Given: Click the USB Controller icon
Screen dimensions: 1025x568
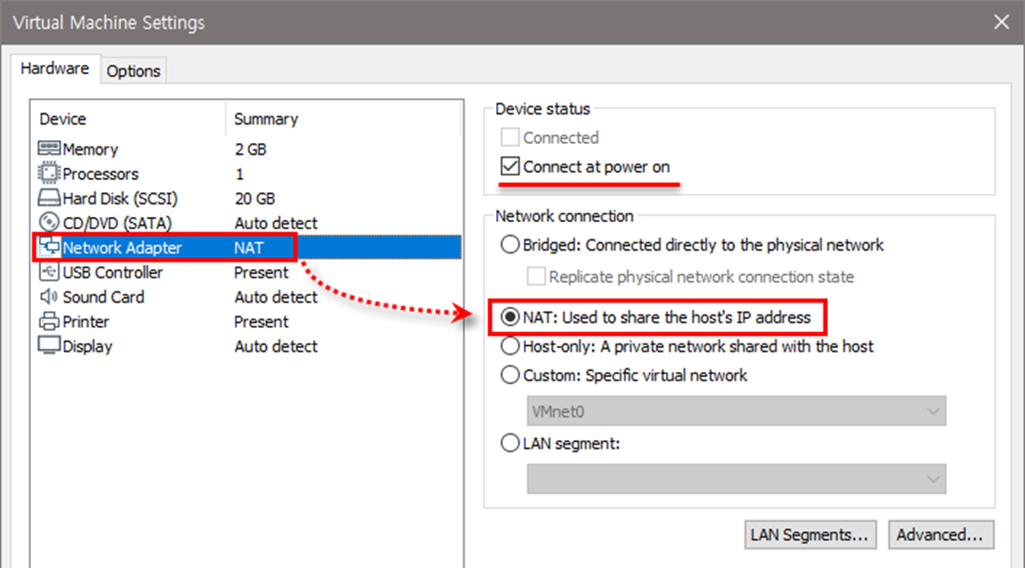Looking at the screenshot, I should [x=49, y=273].
